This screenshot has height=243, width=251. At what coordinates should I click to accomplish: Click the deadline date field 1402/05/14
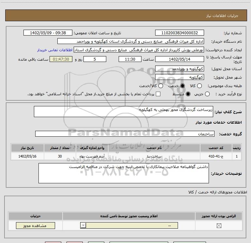pos(179,59)
